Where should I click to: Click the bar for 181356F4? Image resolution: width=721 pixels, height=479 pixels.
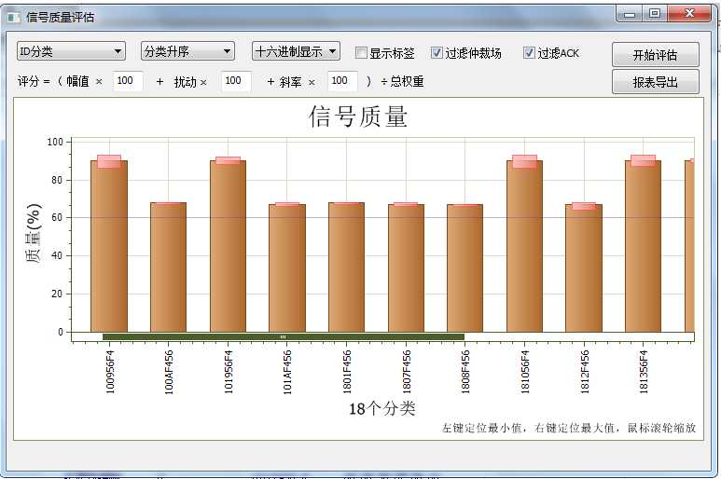tap(643, 246)
